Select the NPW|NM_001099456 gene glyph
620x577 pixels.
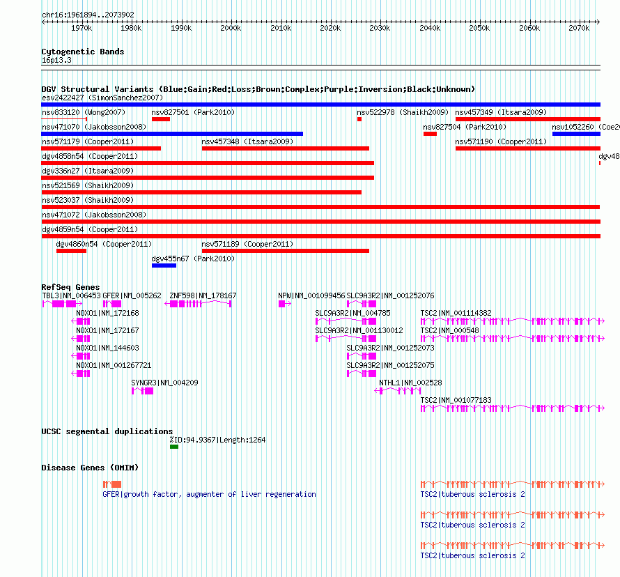click(285, 304)
